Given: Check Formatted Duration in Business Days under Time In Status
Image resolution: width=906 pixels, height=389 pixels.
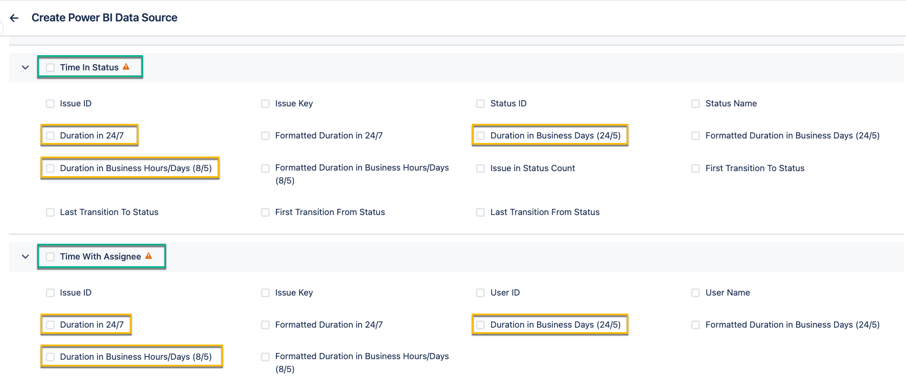Looking at the screenshot, I should point(695,136).
